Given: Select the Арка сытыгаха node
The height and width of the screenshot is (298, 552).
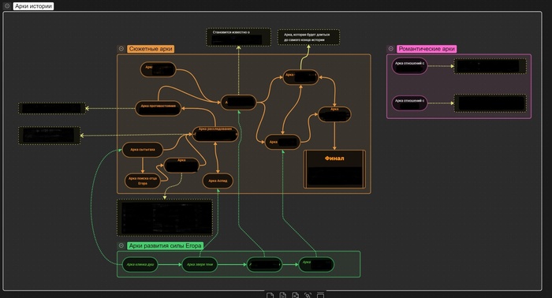Looking at the screenshot, I should pyautogui.click(x=143, y=150).
